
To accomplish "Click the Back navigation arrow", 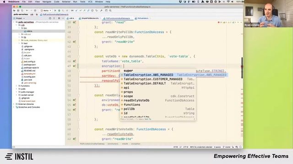I will click(x=27, y=10).
